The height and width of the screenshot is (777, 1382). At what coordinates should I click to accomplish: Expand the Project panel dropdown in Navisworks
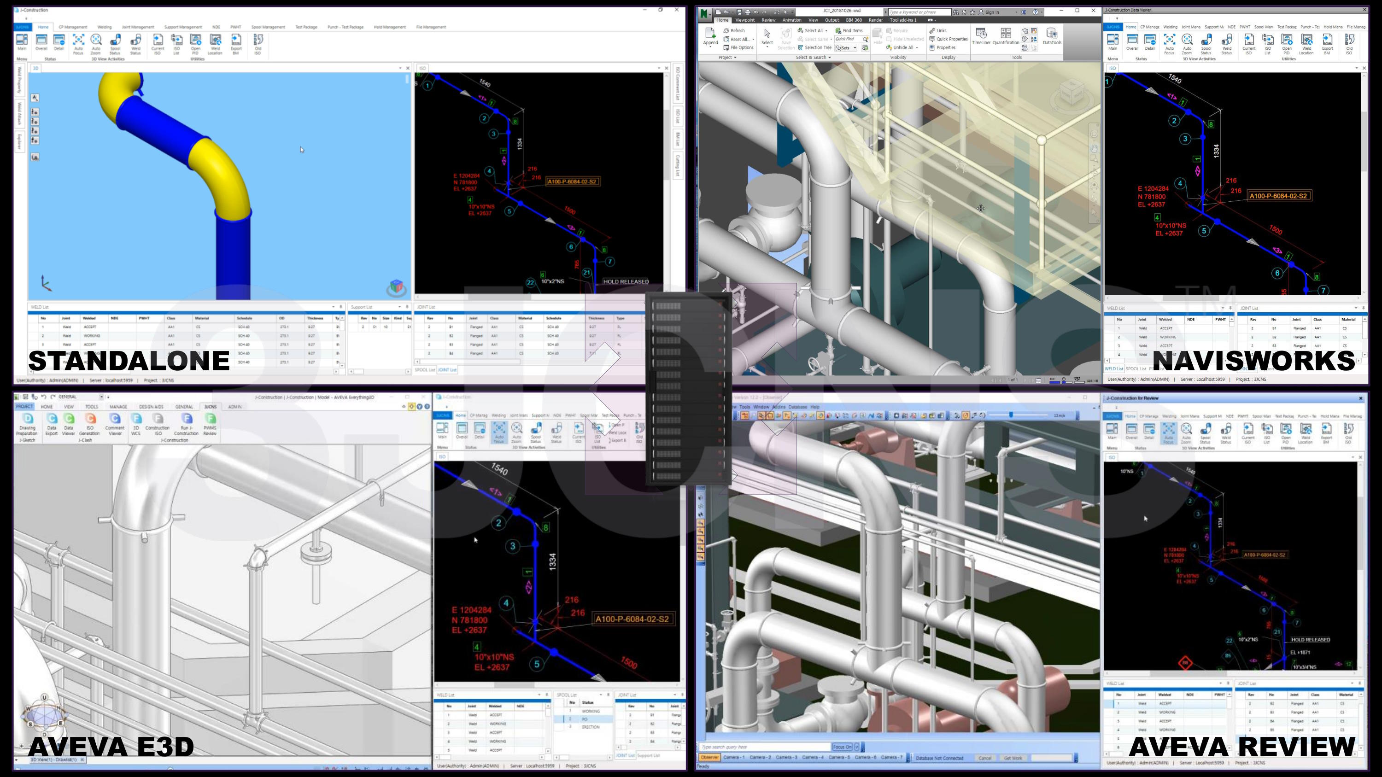727,58
